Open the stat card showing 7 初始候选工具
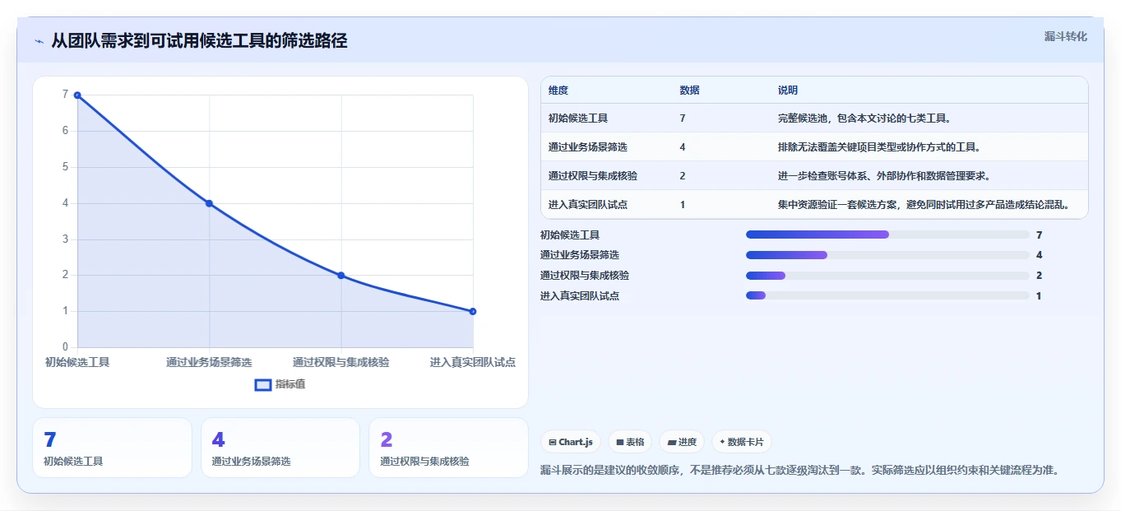This screenshot has height=511, width=1121. point(112,448)
